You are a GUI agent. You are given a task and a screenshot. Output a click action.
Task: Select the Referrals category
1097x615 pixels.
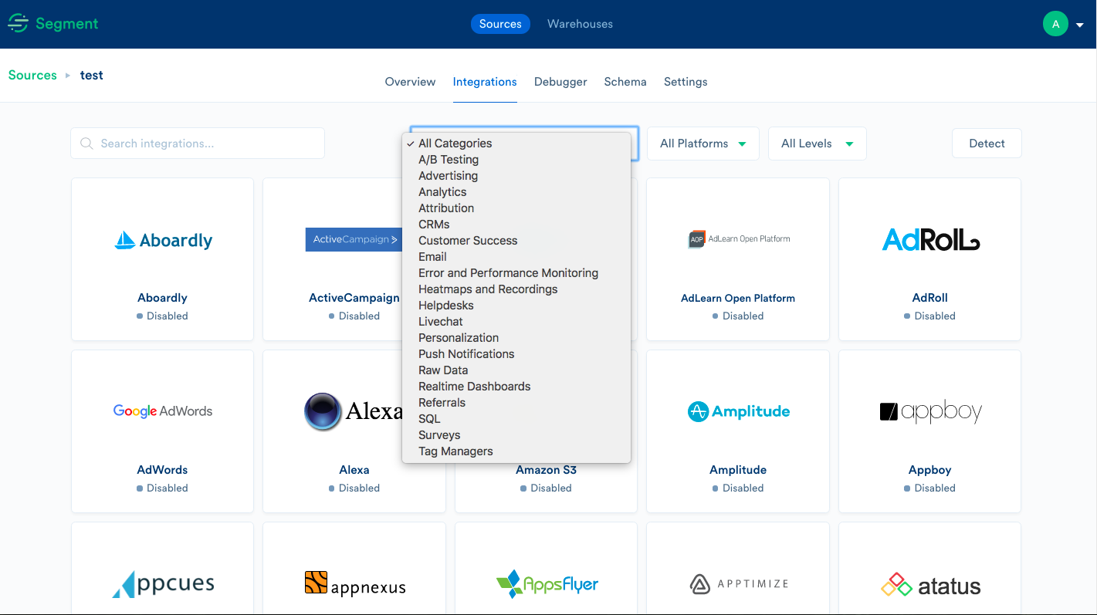[516, 403]
